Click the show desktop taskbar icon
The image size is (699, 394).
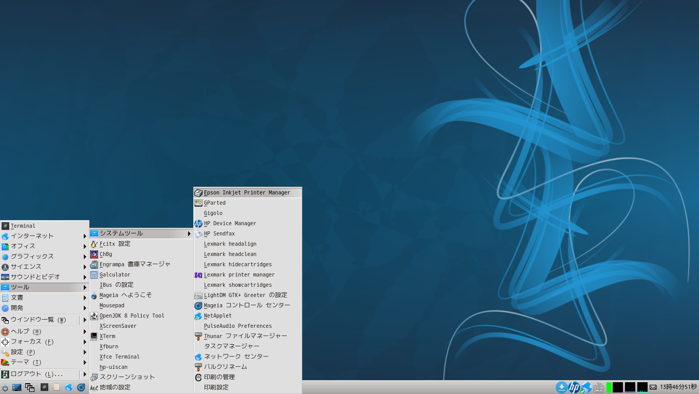coord(17,387)
